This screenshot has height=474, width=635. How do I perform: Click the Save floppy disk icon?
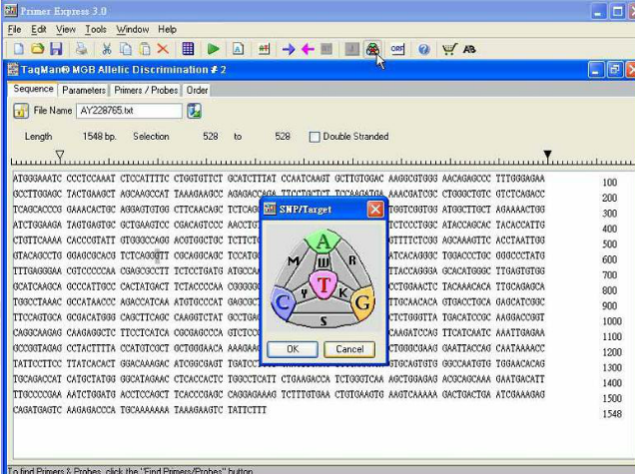[56, 49]
